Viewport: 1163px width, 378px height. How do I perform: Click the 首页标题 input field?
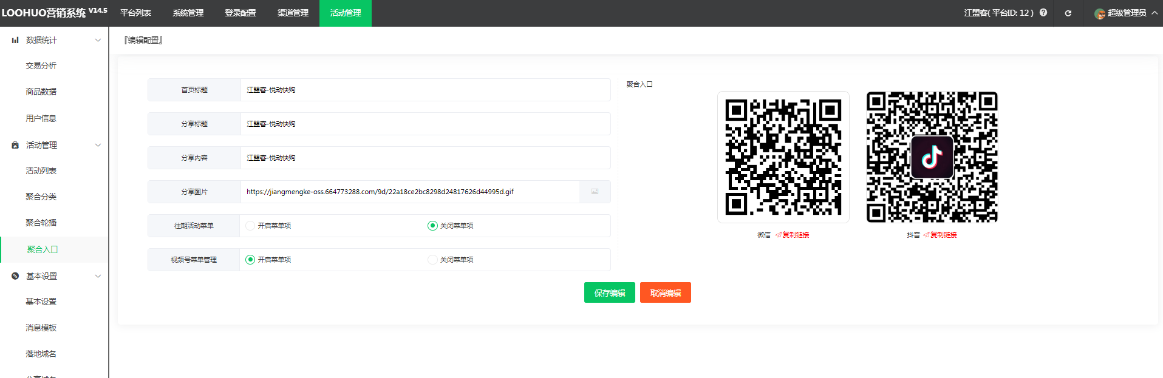click(425, 90)
